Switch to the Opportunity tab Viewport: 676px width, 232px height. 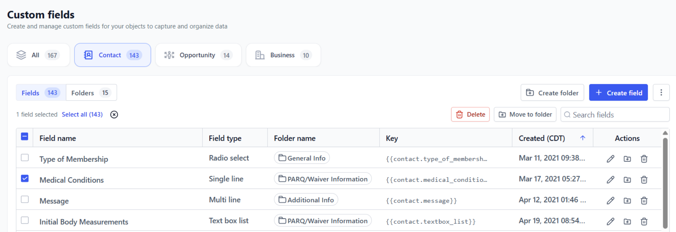[x=198, y=55]
